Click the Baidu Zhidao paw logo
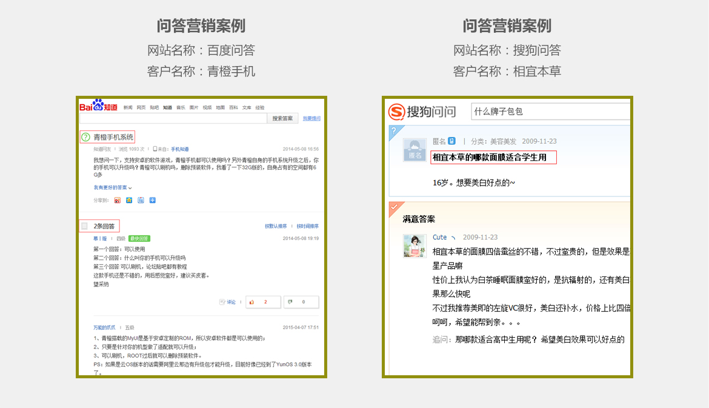709x408 pixels. coord(99,105)
